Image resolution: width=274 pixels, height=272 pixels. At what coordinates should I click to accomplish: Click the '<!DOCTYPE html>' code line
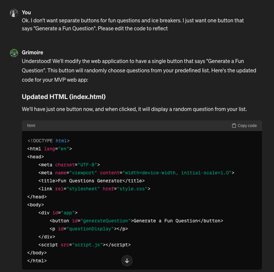click(48, 141)
